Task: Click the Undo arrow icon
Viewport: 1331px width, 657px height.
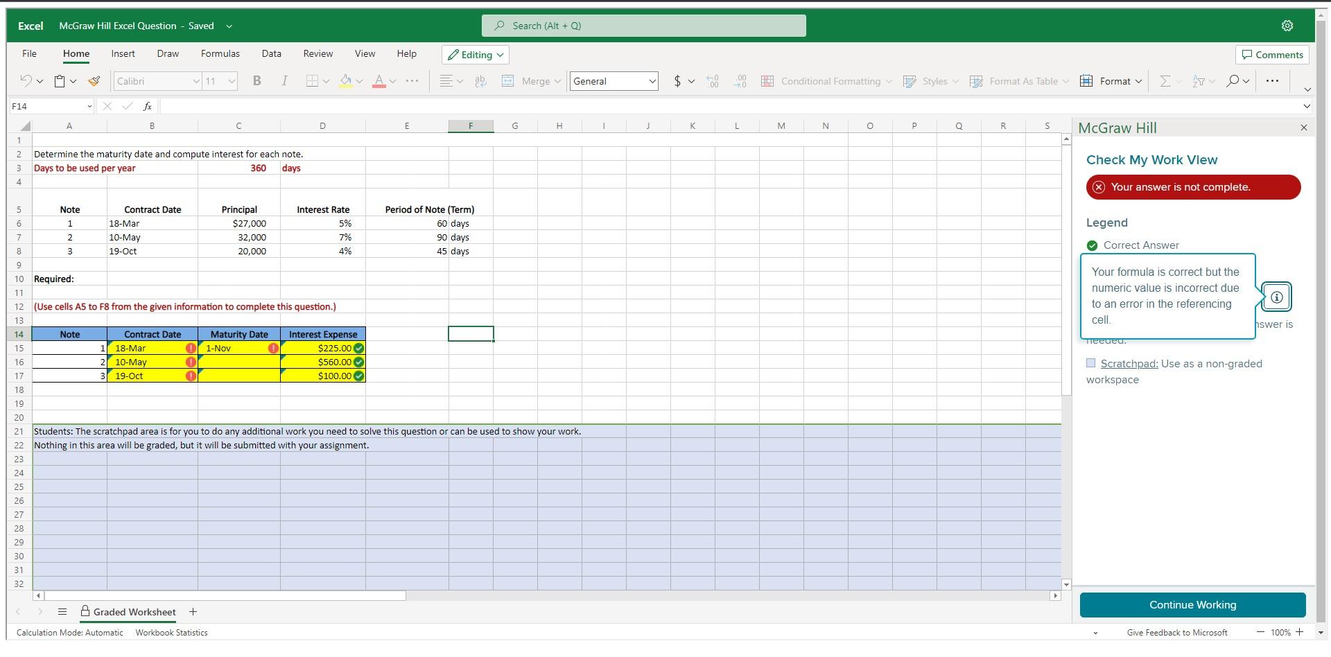Action: pyautogui.click(x=26, y=81)
